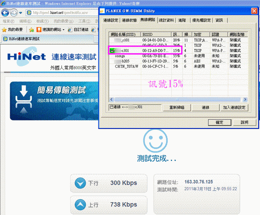Switch to the 進階 tab
Viewport: 260px width, 215px height.
point(182,20)
